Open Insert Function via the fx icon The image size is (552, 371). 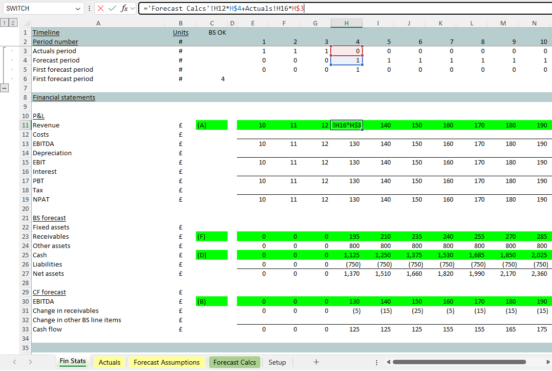point(124,8)
